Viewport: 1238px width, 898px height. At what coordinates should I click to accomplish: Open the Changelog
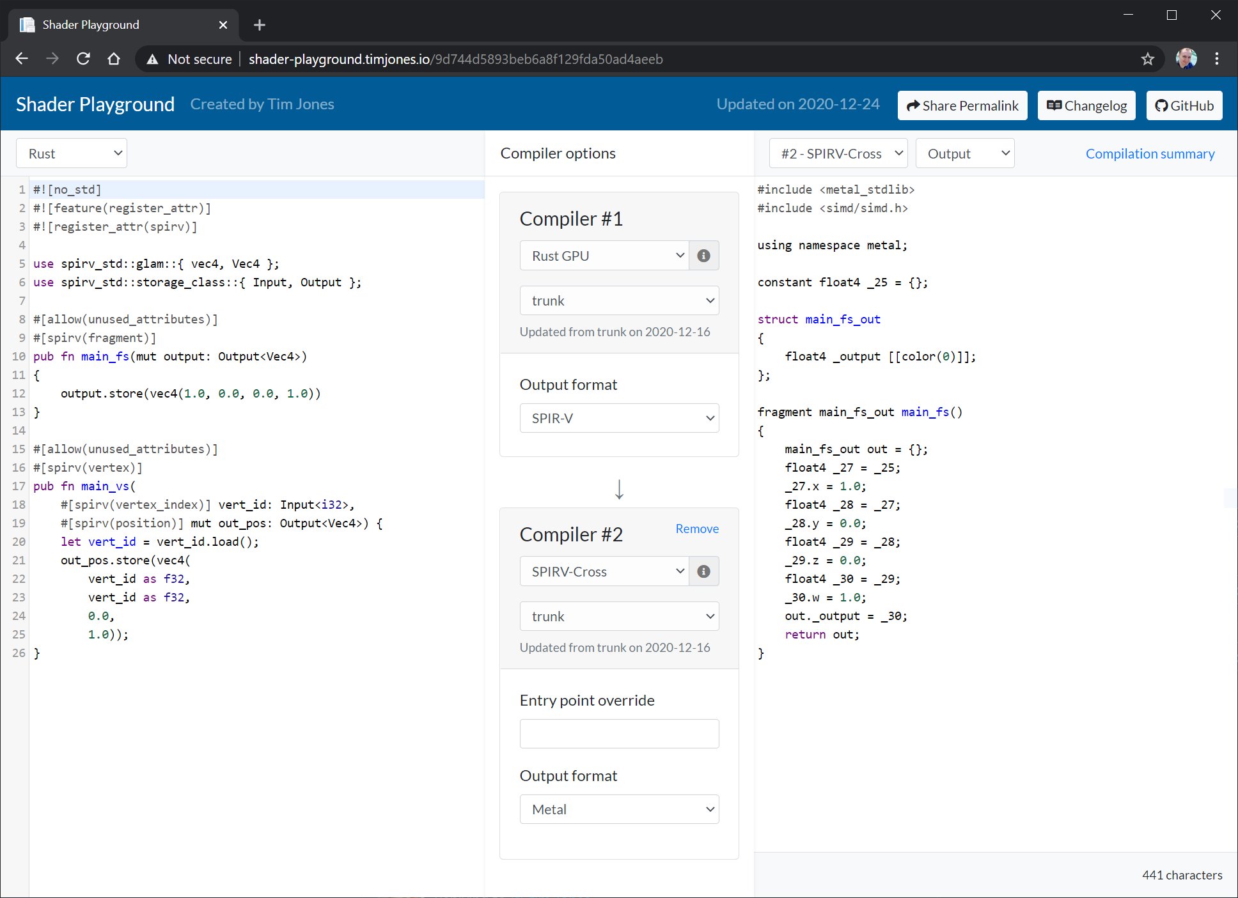tap(1086, 105)
